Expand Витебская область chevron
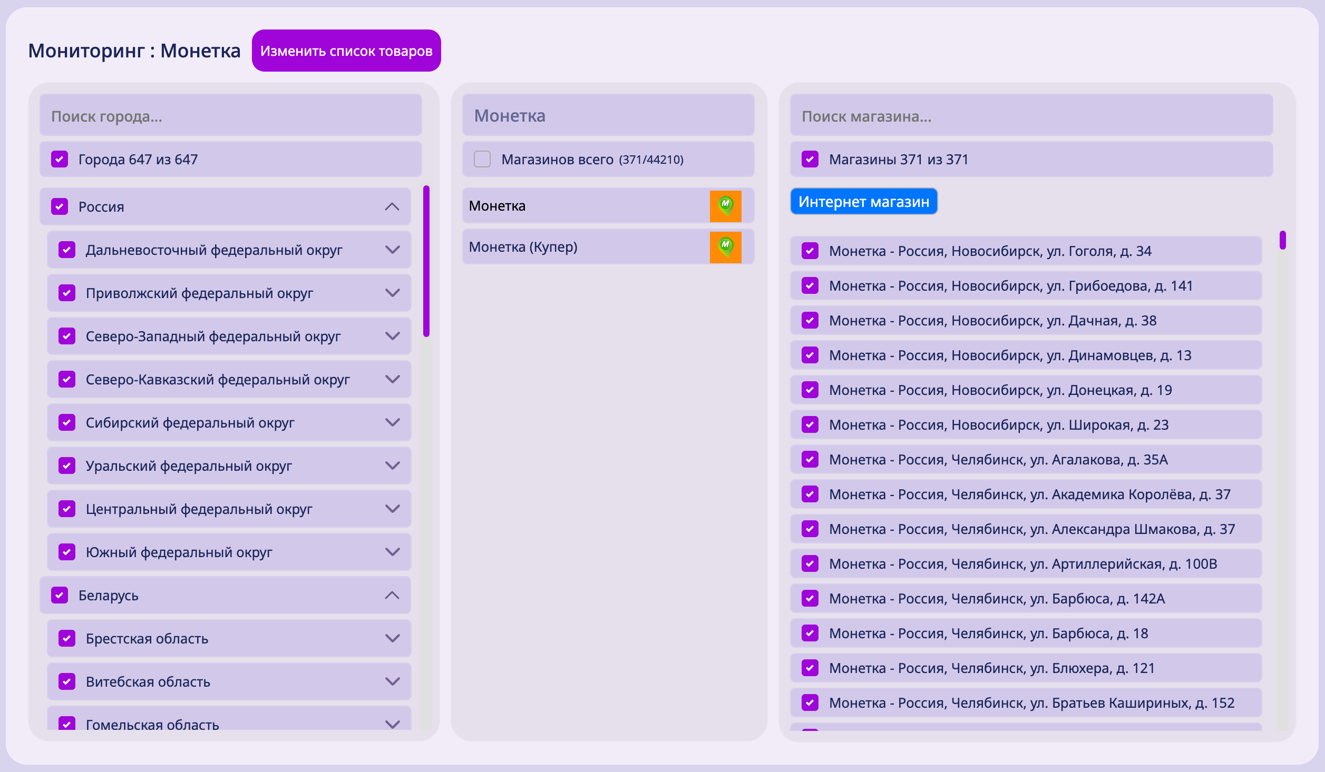The image size is (1325, 772). tap(393, 681)
